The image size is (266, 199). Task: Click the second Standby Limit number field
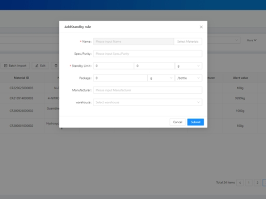(154, 66)
